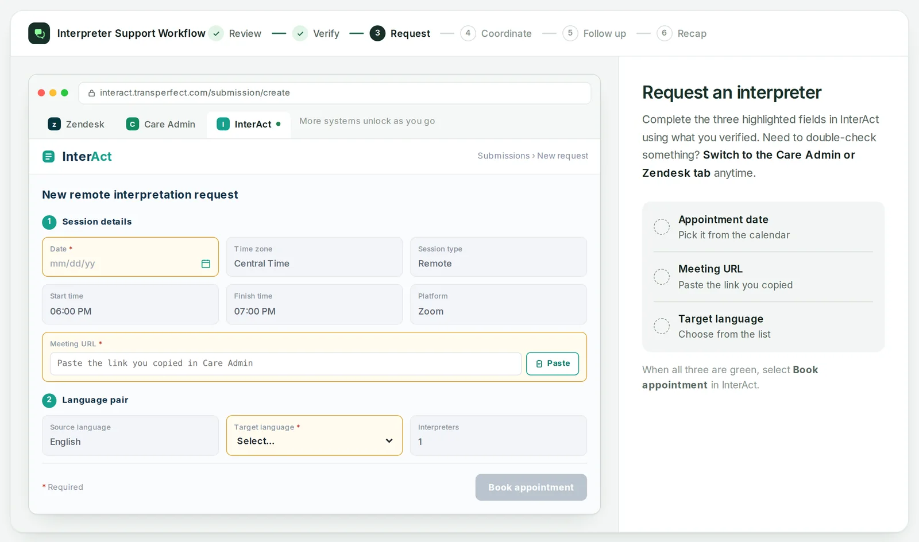Toggle the Meeting URL checklist circle
Viewport: 919px width, 542px height.
662,277
